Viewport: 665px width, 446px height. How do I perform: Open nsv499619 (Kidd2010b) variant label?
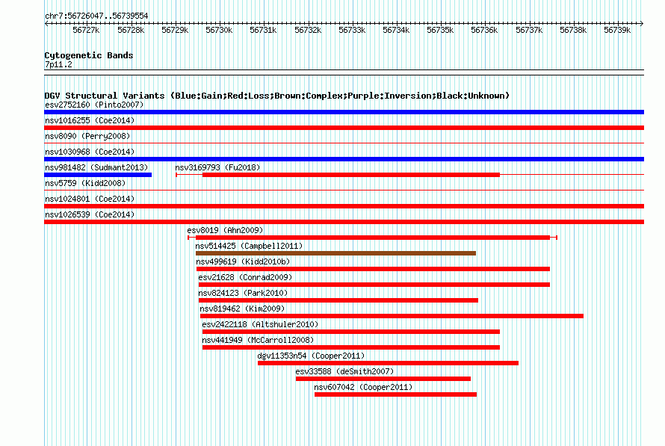pos(243,261)
